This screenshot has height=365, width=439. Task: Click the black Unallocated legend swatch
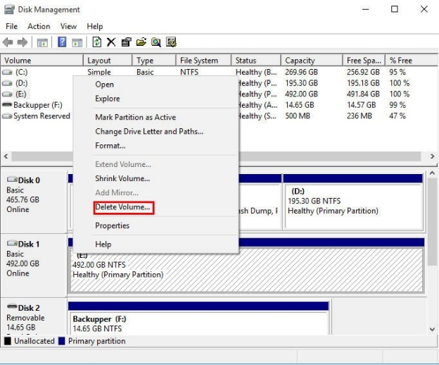tap(8, 341)
